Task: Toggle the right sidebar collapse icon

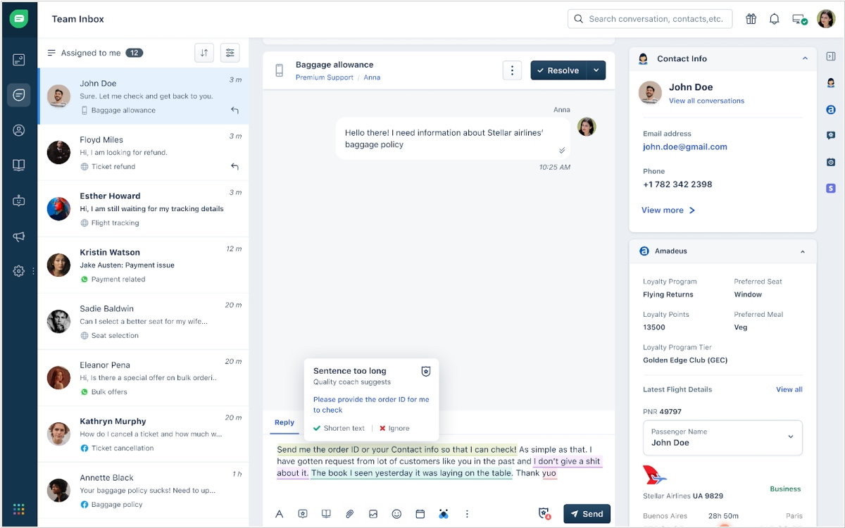Action: (x=831, y=56)
